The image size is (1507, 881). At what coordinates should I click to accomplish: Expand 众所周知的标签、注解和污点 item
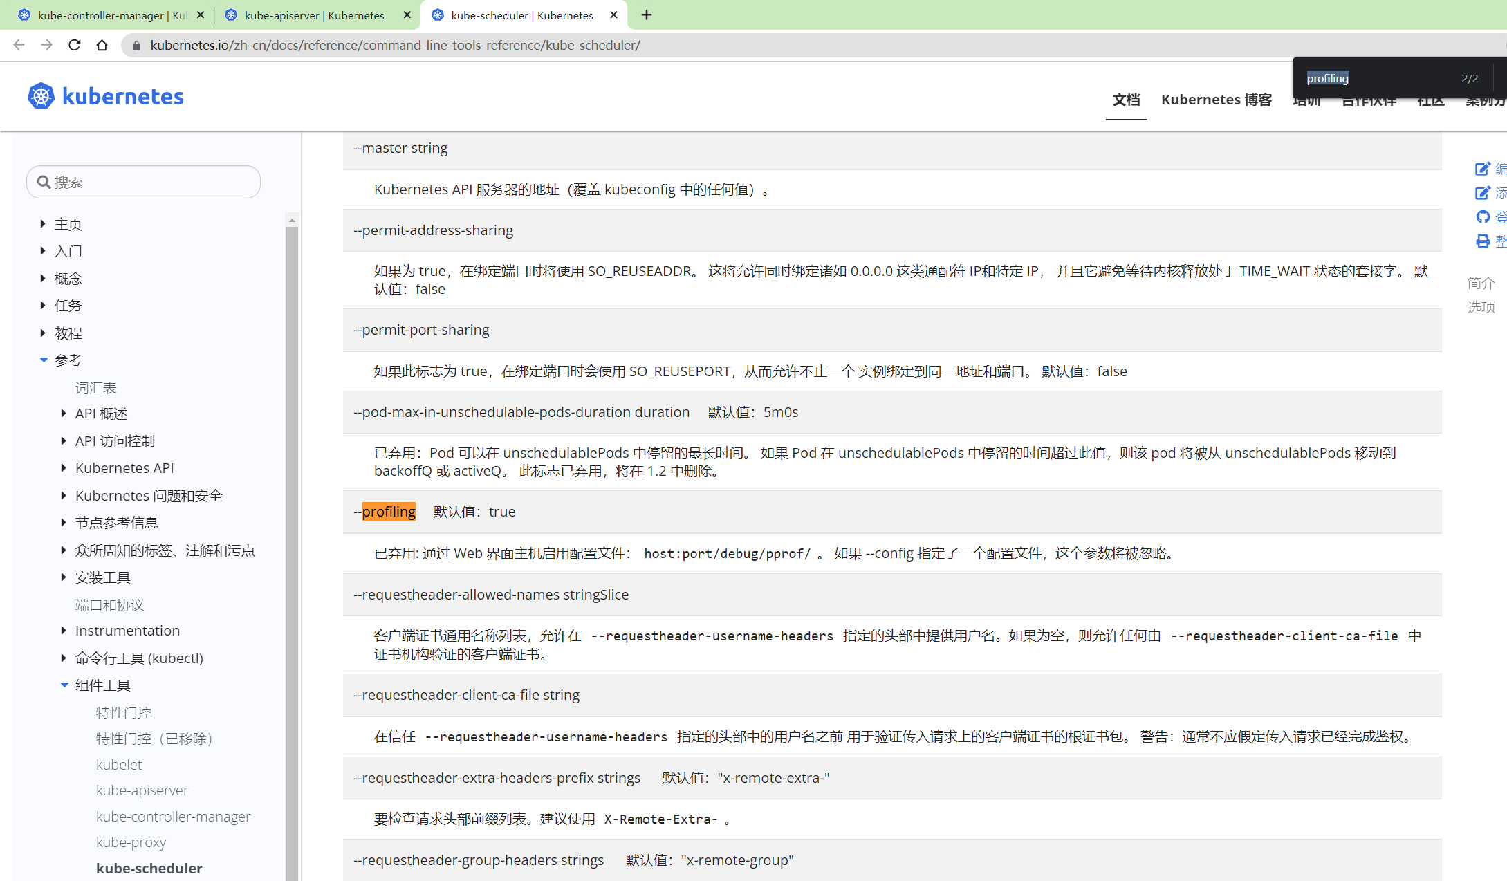tap(64, 550)
